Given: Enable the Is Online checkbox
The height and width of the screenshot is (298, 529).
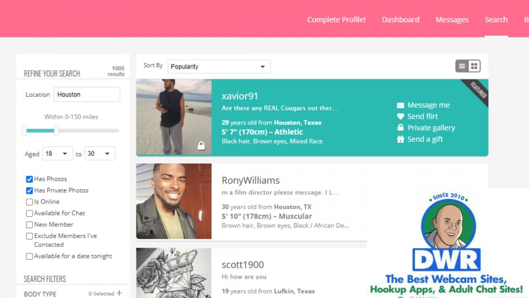Looking at the screenshot, I should 30,202.
